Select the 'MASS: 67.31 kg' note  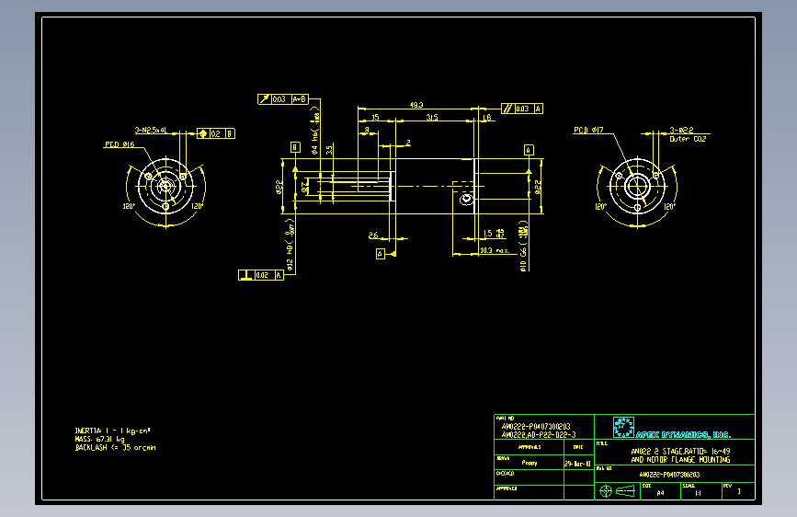pyautogui.click(x=99, y=439)
